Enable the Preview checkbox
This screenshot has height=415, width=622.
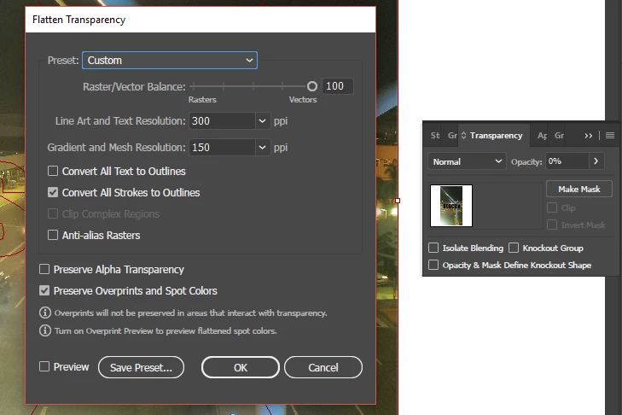tap(44, 366)
